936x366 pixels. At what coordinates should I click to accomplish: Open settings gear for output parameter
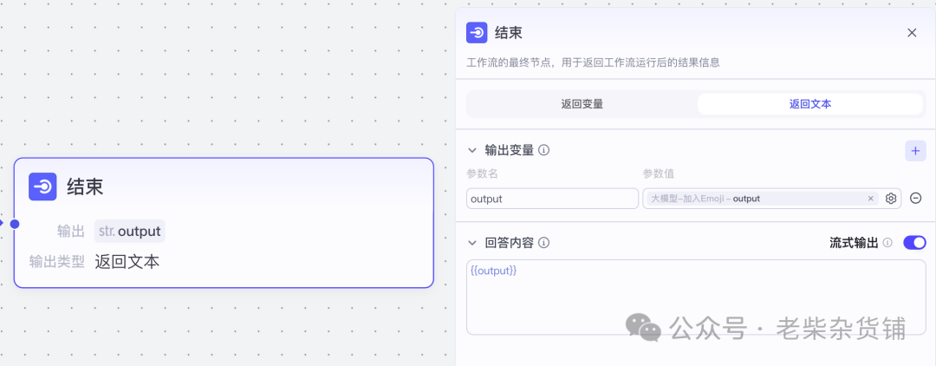click(891, 199)
